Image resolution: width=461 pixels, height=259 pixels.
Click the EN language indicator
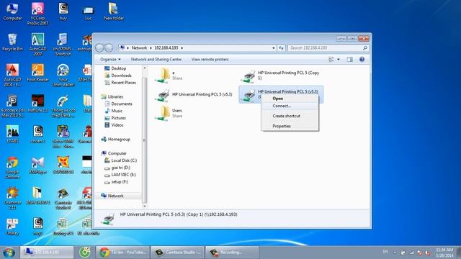pyautogui.click(x=385, y=252)
